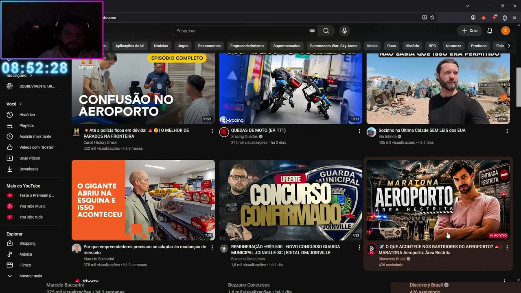This screenshot has width=521, height=293.
Task: Open Marcelo Baccarini channel avatar
Action: click(77, 248)
